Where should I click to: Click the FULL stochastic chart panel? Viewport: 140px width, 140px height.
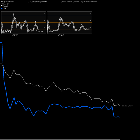[69, 22]
